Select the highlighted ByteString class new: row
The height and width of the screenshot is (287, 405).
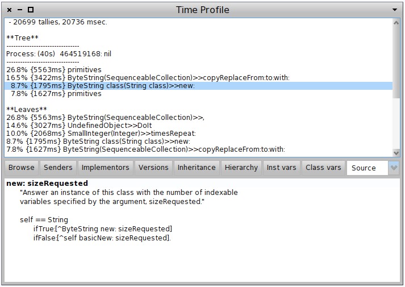pos(102,86)
